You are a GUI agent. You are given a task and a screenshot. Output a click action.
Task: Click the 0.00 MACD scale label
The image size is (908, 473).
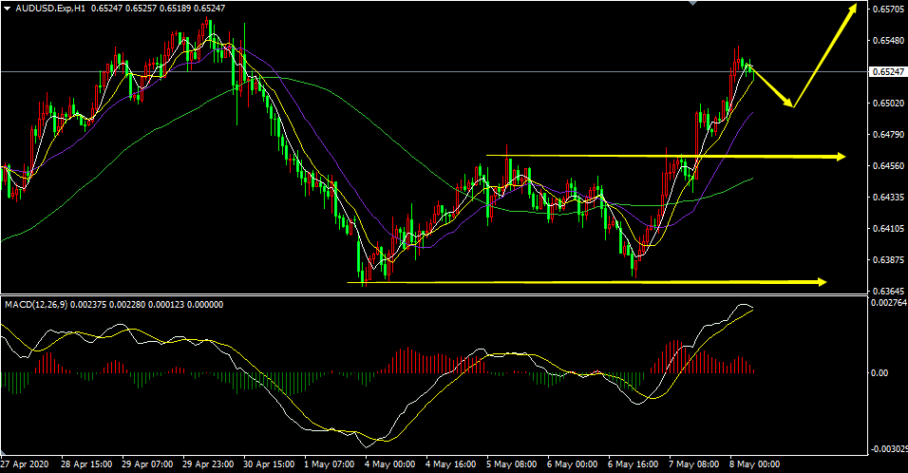[880, 373]
